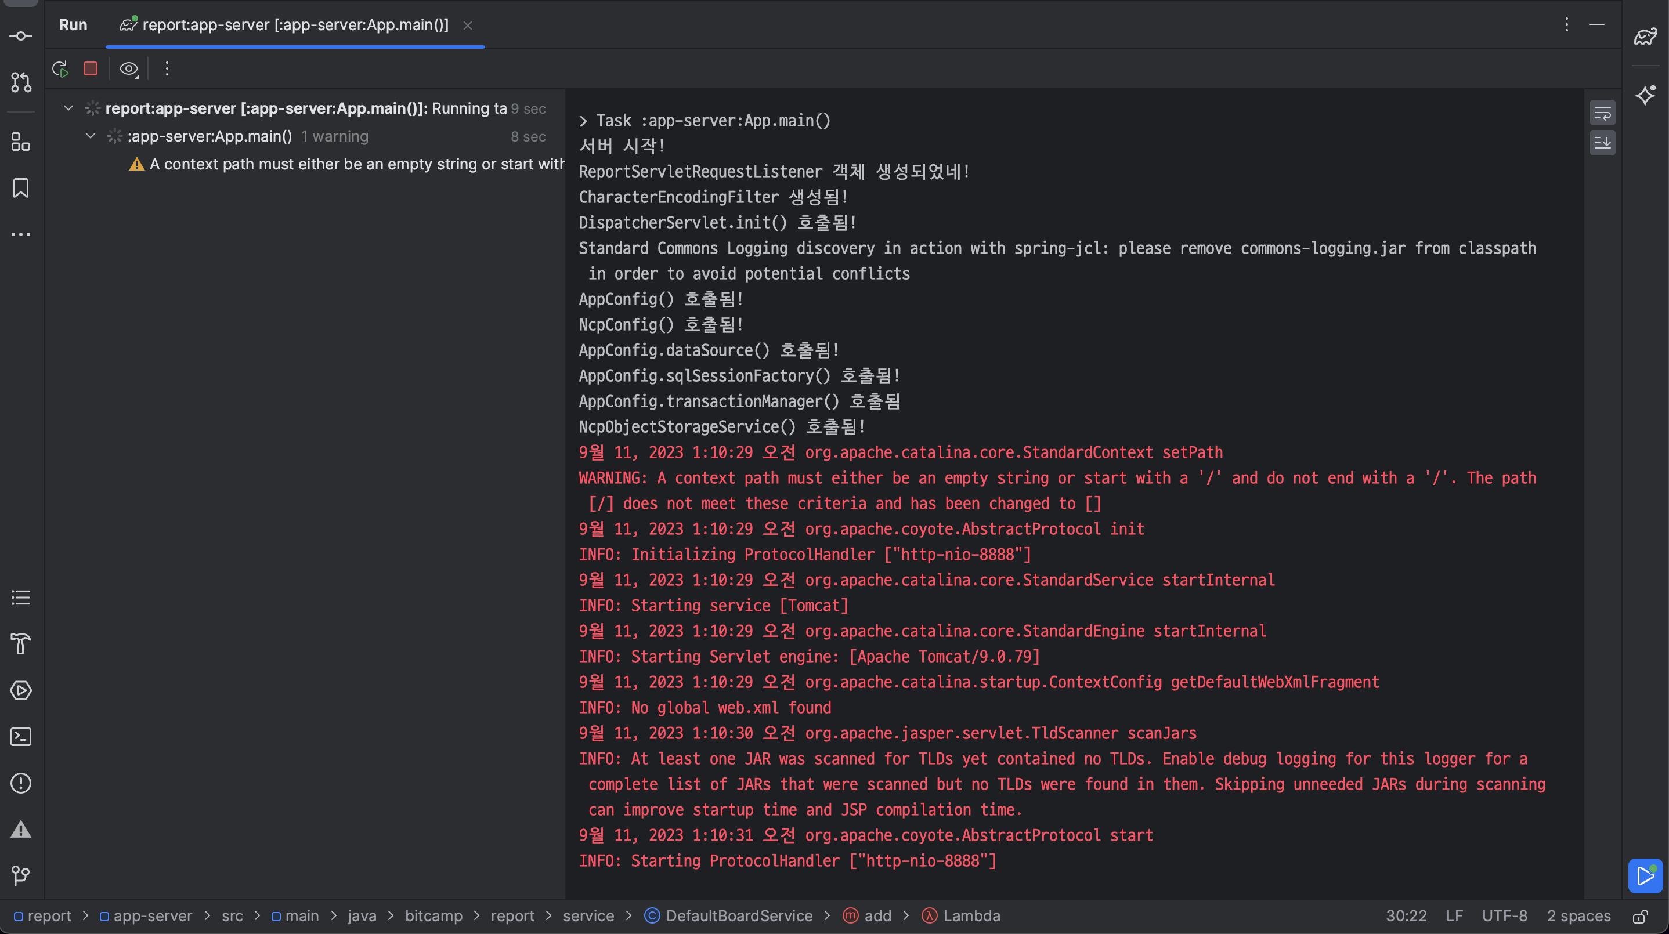
Task: Change 2 spaces indent setting
Action: [x=1578, y=916]
